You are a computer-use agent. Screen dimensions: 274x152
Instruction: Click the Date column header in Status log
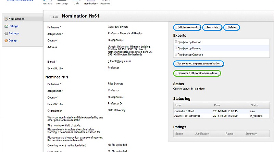(217, 105)
